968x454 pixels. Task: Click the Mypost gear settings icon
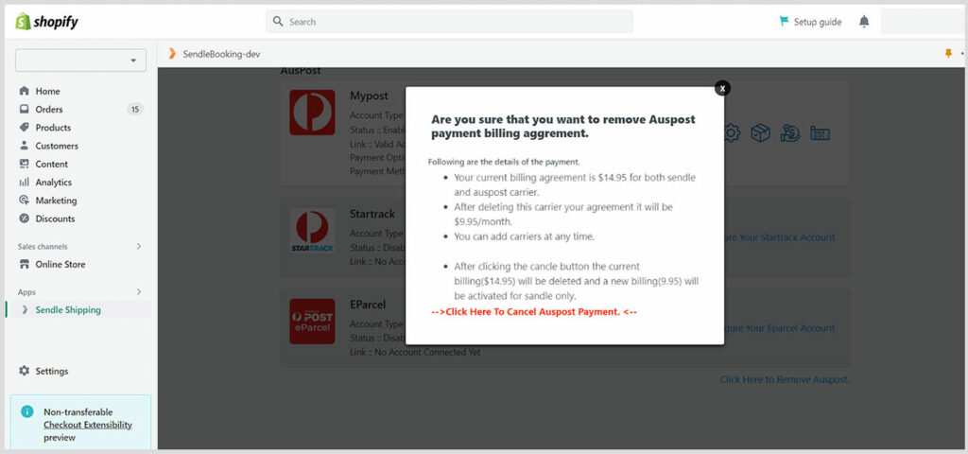tap(732, 132)
